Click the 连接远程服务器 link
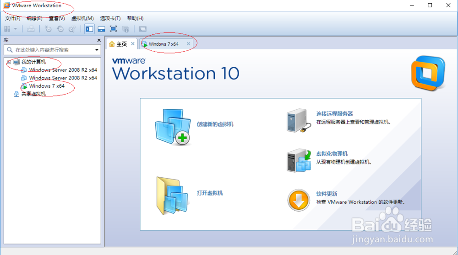The height and width of the screenshot is (255, 458). click(334, 114)
